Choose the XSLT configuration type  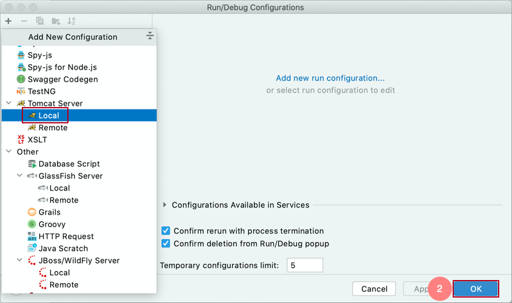(x=79, y=140)
